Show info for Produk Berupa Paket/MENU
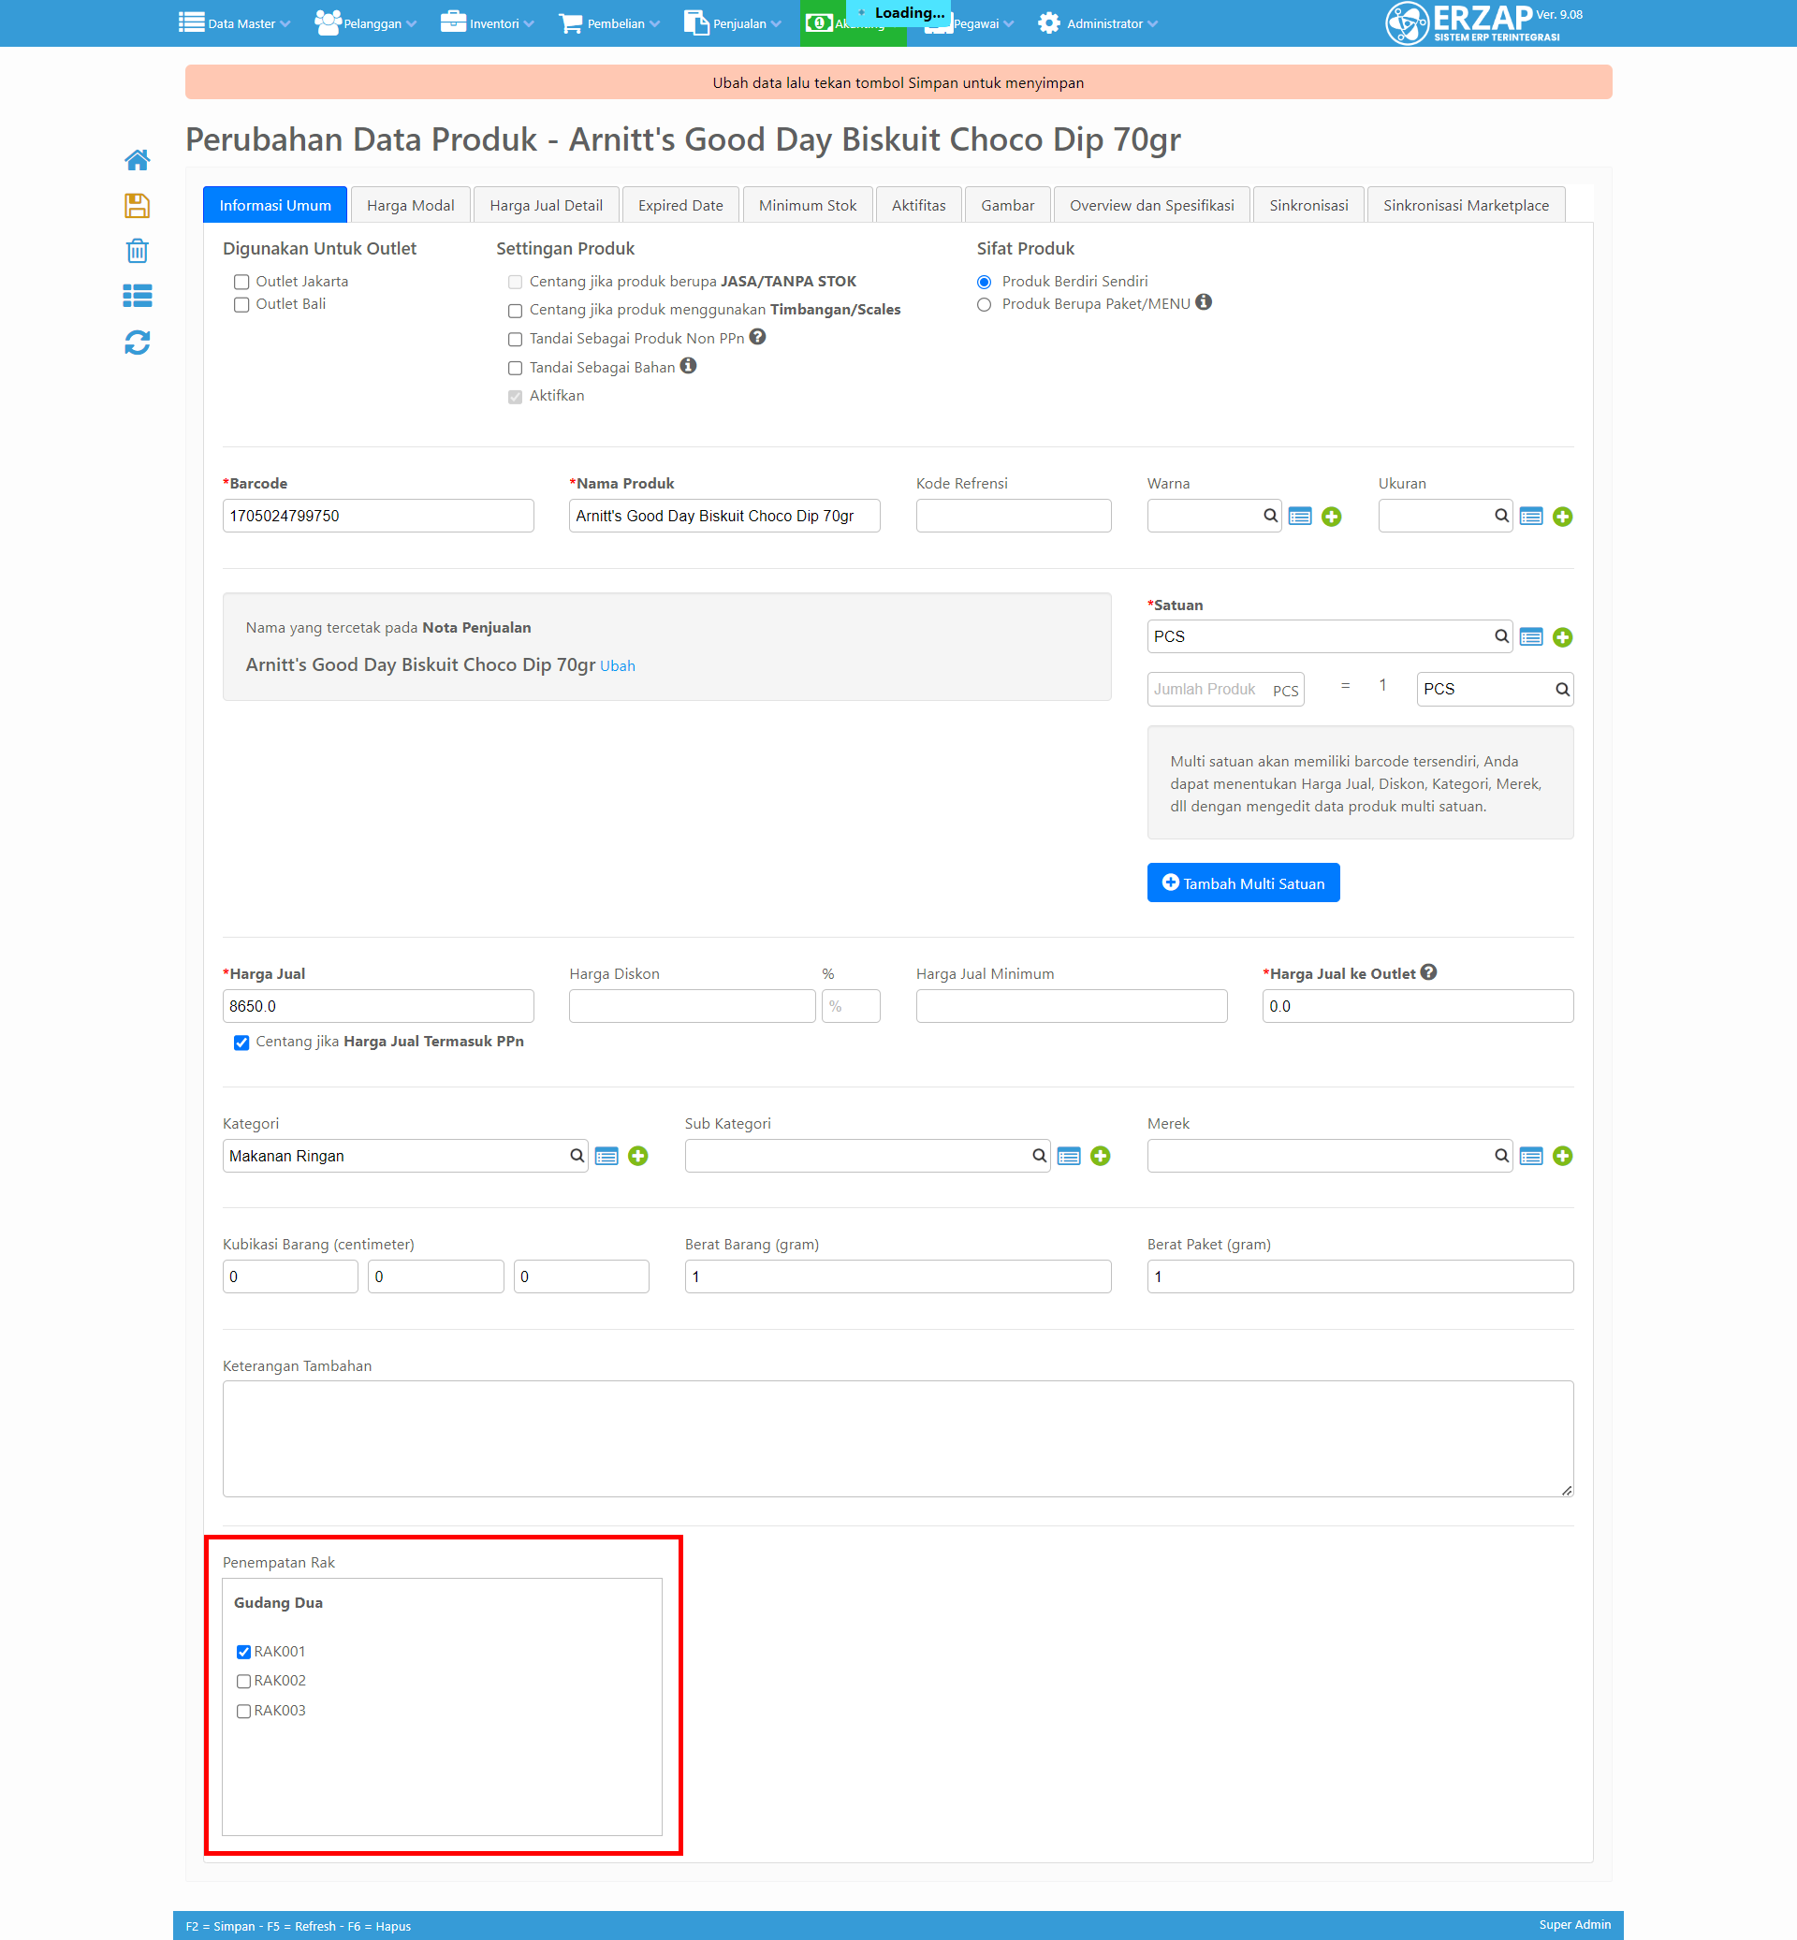 tap(1204, 302)
